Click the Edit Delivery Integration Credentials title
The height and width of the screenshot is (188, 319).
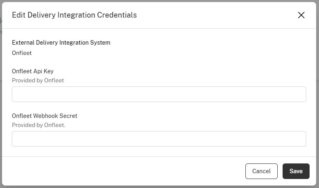(74, 15)
